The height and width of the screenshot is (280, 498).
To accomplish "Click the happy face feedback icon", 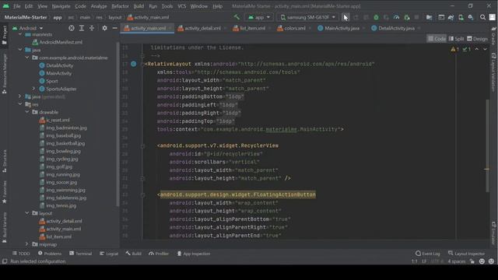I will [482, 261].
